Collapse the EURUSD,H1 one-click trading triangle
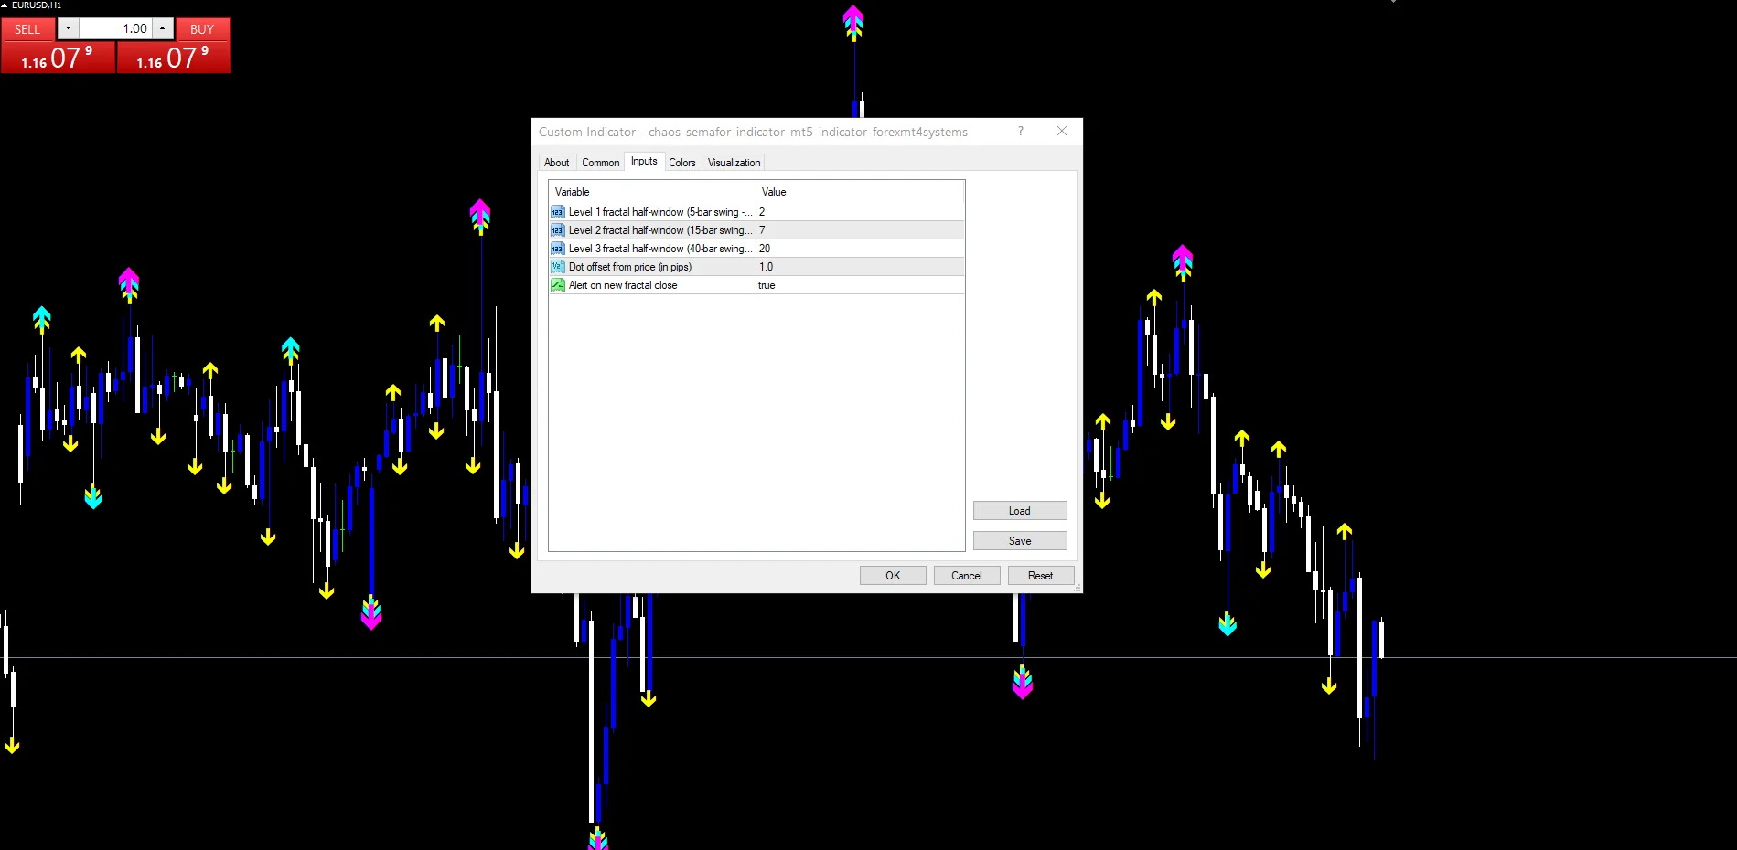Viewport: 1737px width, 850px height. (5, 5)
